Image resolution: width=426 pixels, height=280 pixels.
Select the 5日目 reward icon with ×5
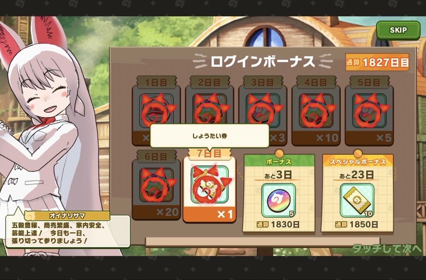tap(369, 111)
